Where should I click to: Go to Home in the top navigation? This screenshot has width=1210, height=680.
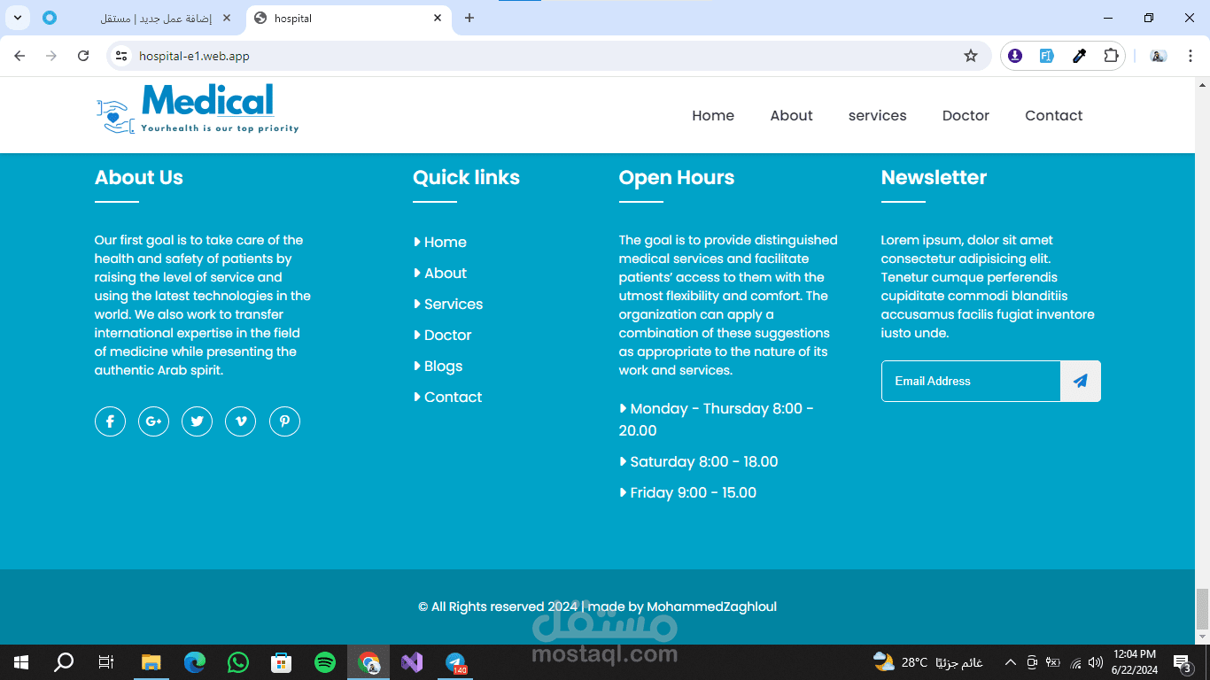[713, 115]
